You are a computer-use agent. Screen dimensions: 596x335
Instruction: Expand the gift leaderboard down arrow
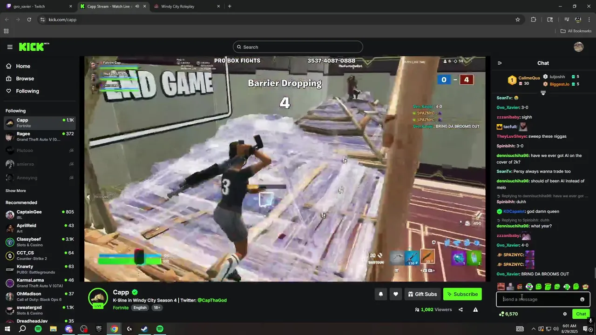point(543,93)
